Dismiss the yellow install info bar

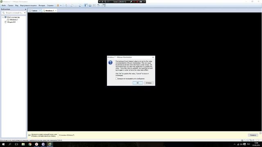click(x=260, y=133)
